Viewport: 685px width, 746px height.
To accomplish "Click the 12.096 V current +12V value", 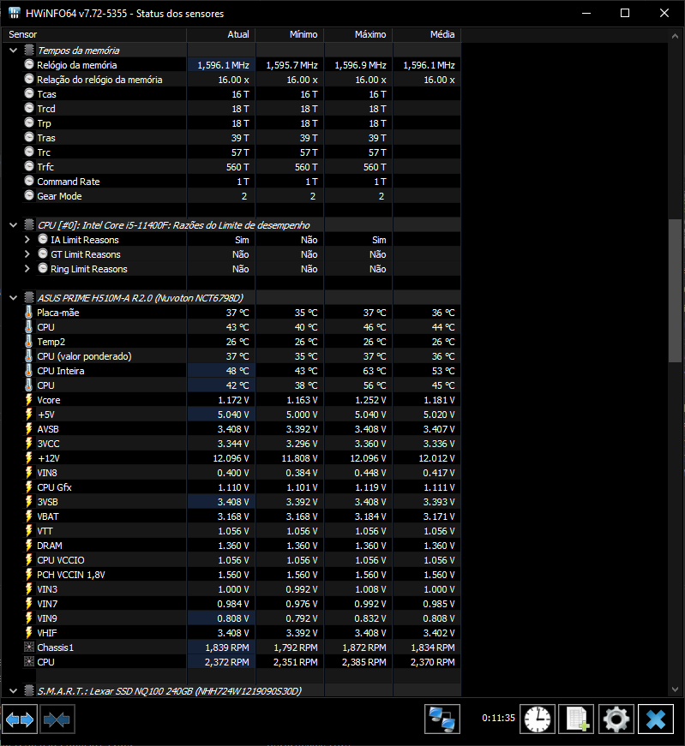I will [x=231, y=458].
